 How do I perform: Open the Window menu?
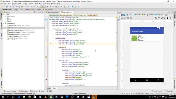click(x=53, y=4)
